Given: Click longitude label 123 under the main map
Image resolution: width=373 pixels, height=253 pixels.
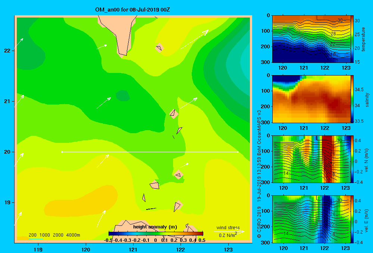Looking at the screenshot, I should pos(228,249).
